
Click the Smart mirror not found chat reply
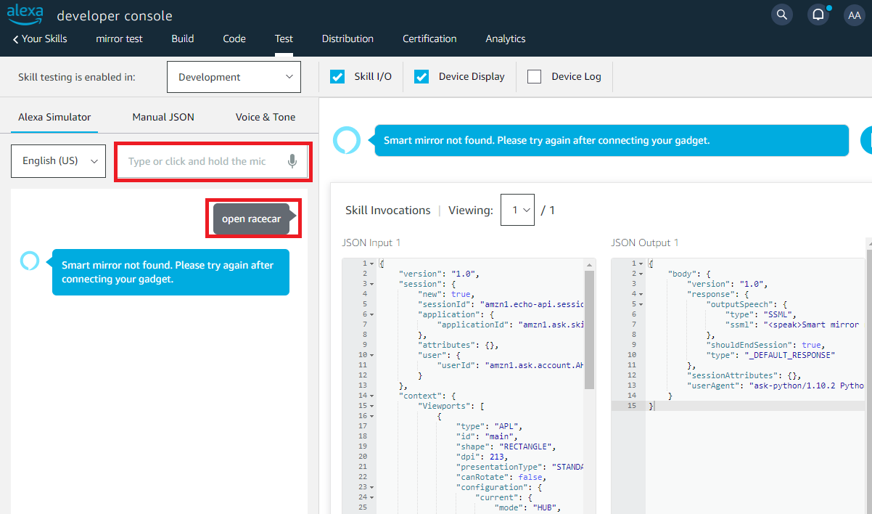coord(170,272)
